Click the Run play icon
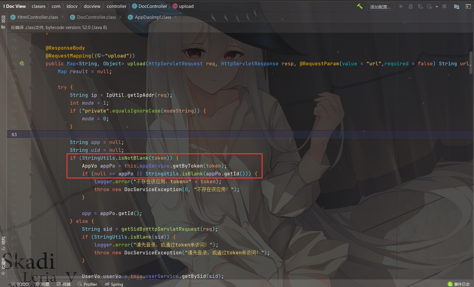 (401, 6)
